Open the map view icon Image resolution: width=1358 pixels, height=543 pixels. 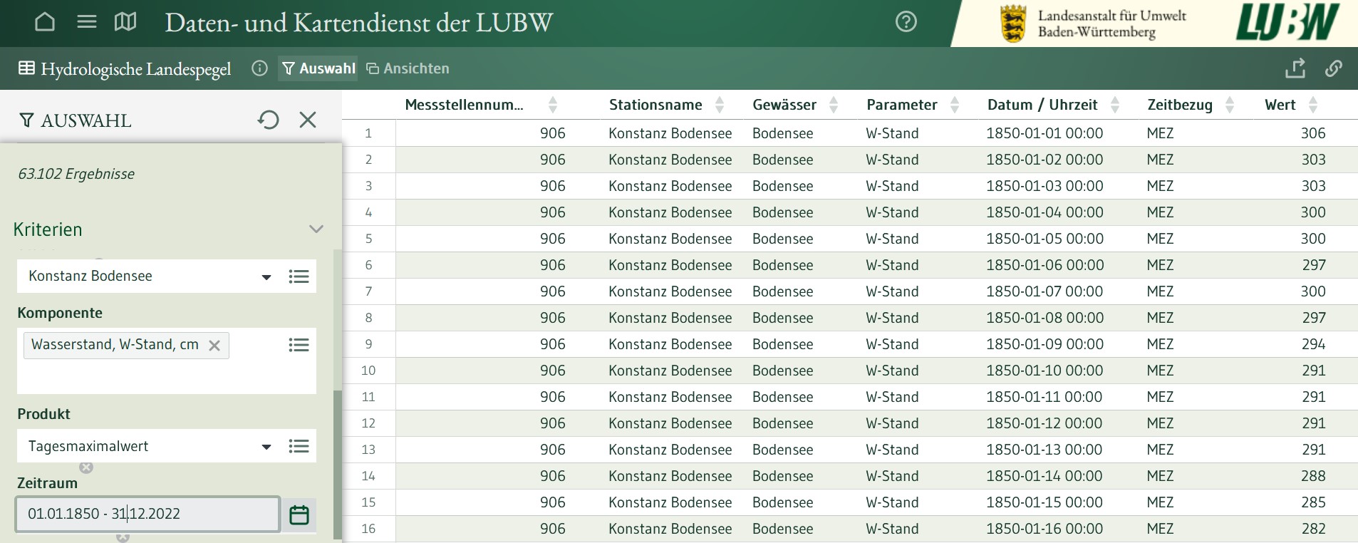pos(125,22)
